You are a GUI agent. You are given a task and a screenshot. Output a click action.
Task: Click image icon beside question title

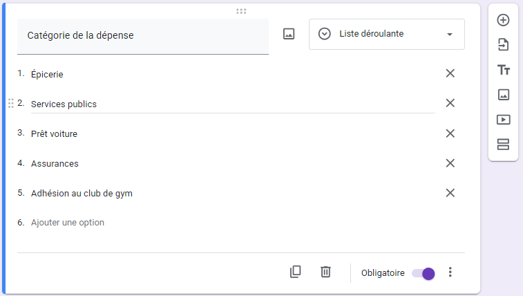click(289, 34)
